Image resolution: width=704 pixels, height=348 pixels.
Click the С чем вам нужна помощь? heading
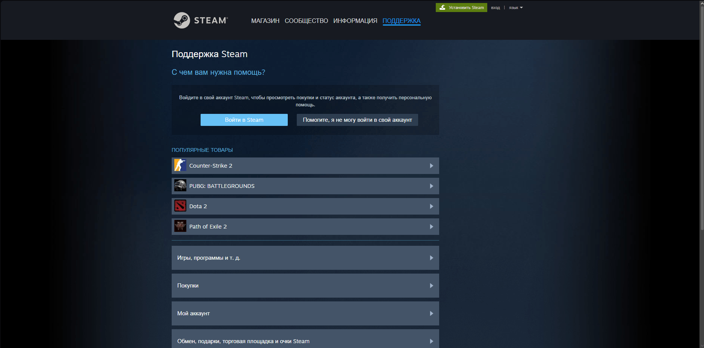218,72
